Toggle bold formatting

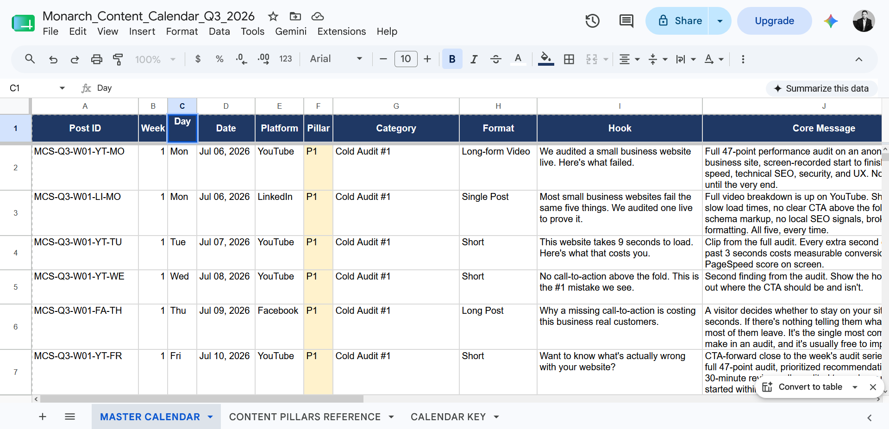pos(452,59)
